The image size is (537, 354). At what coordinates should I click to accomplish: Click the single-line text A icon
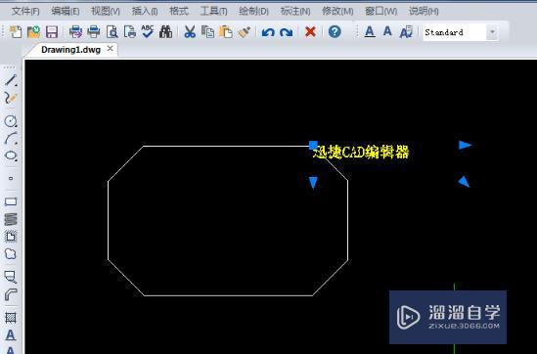tap(387, 31)
